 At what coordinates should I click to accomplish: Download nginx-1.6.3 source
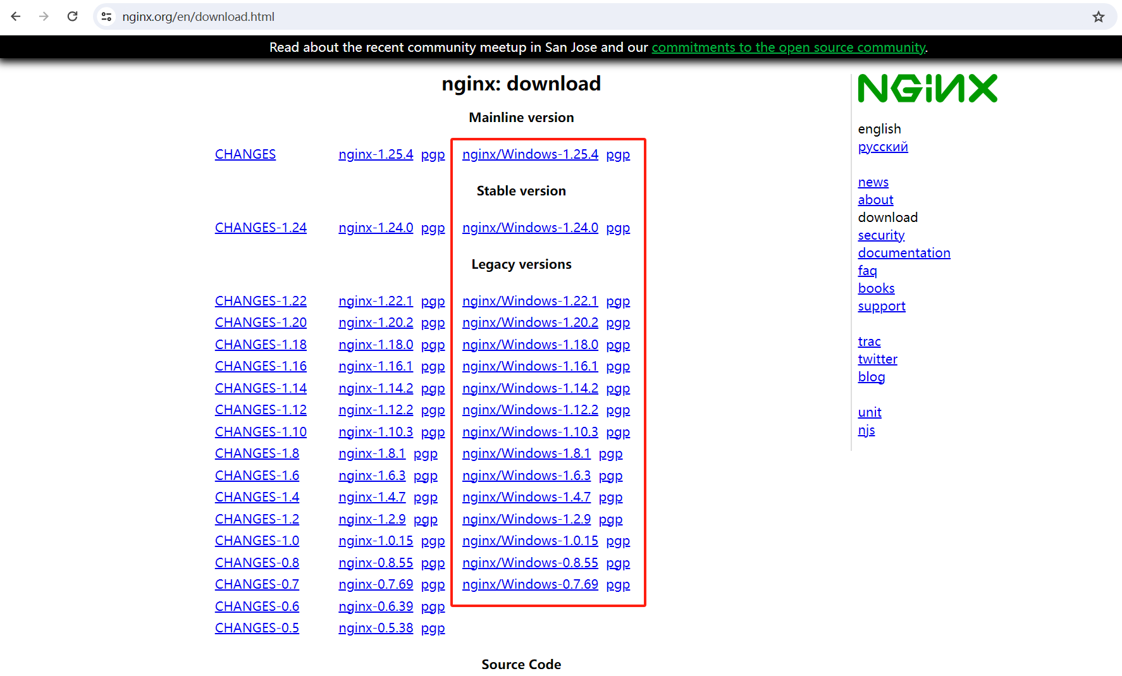(372, 476)
